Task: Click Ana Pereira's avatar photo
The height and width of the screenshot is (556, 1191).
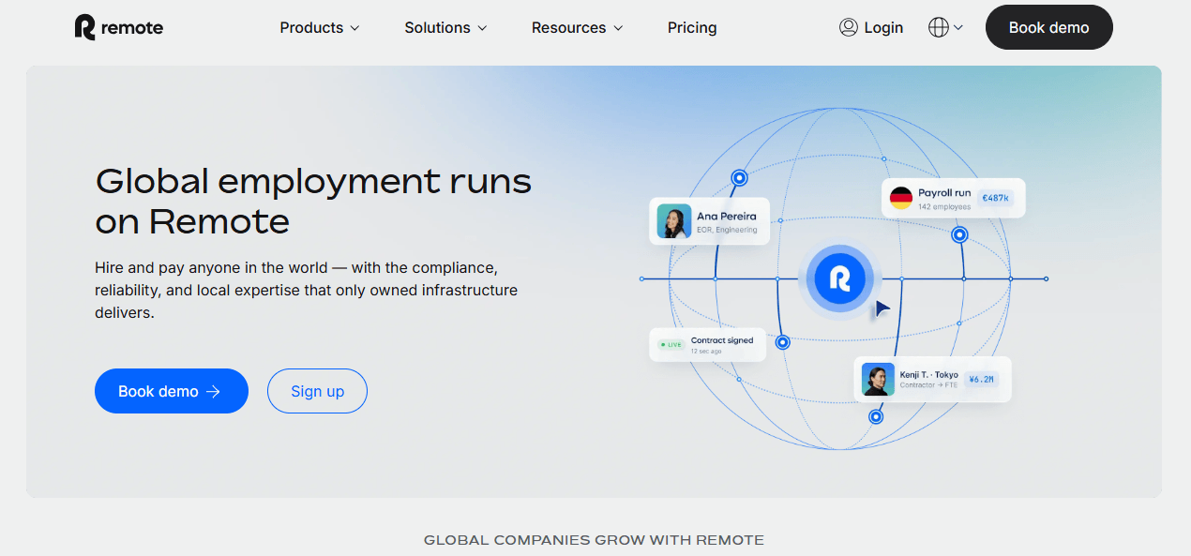Action: click(673, 221)
